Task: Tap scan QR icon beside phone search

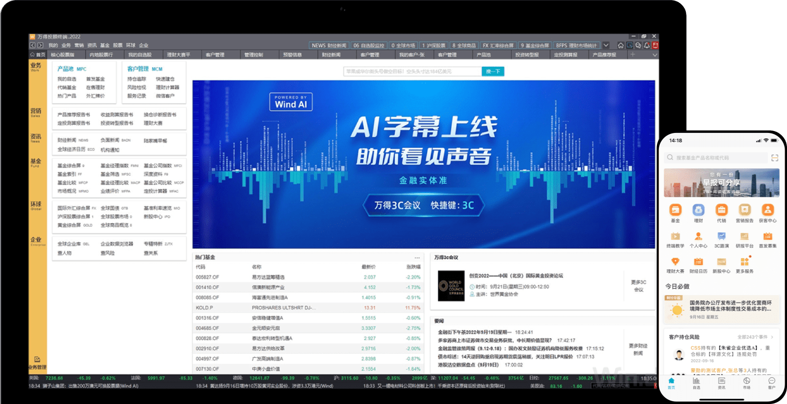Action: point(775,158)
